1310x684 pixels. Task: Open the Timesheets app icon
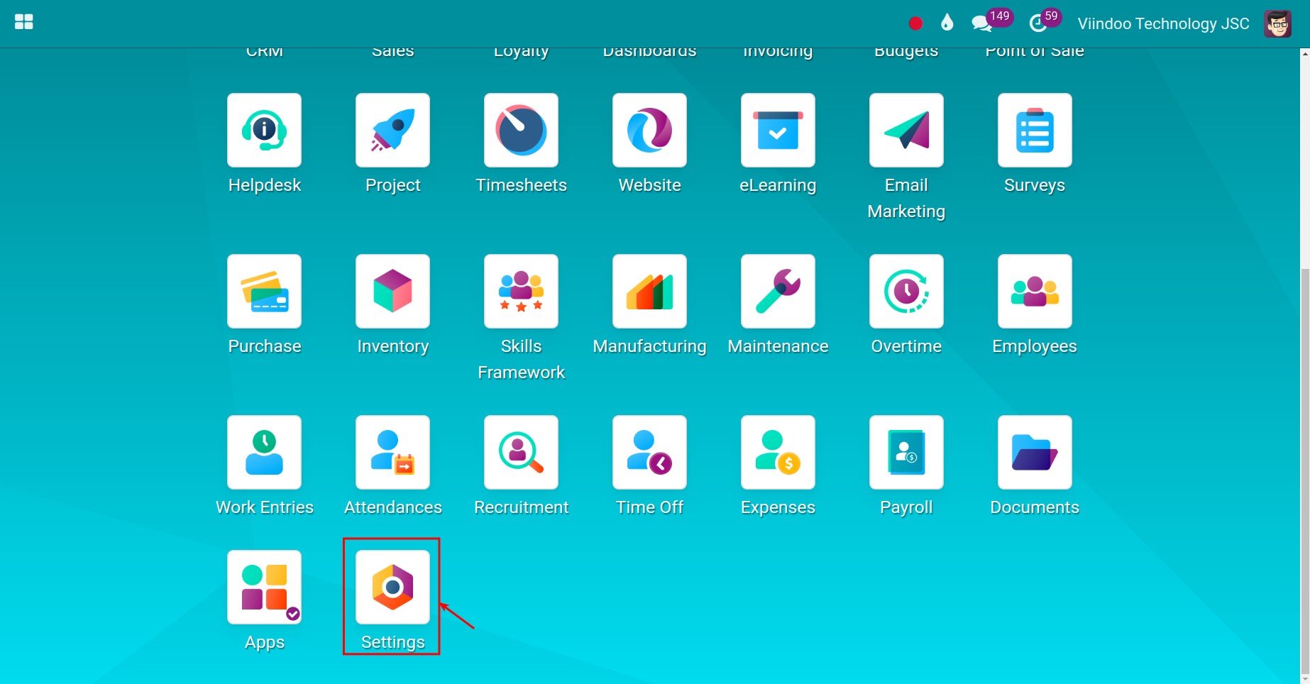pyautogui.click(x=521, y=131)
